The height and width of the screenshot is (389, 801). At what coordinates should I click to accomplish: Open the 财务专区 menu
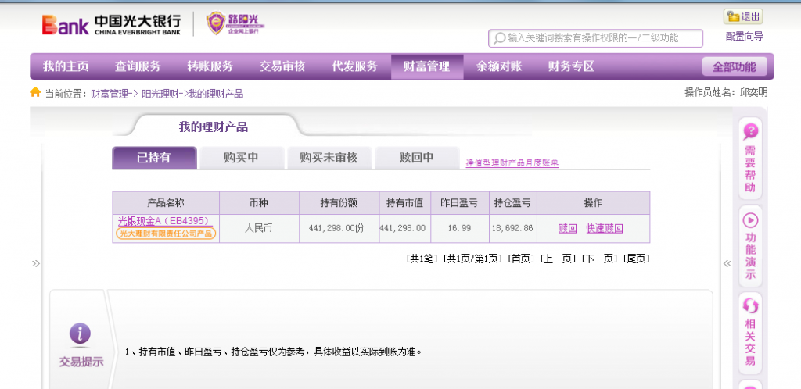(x=571, y=66)
